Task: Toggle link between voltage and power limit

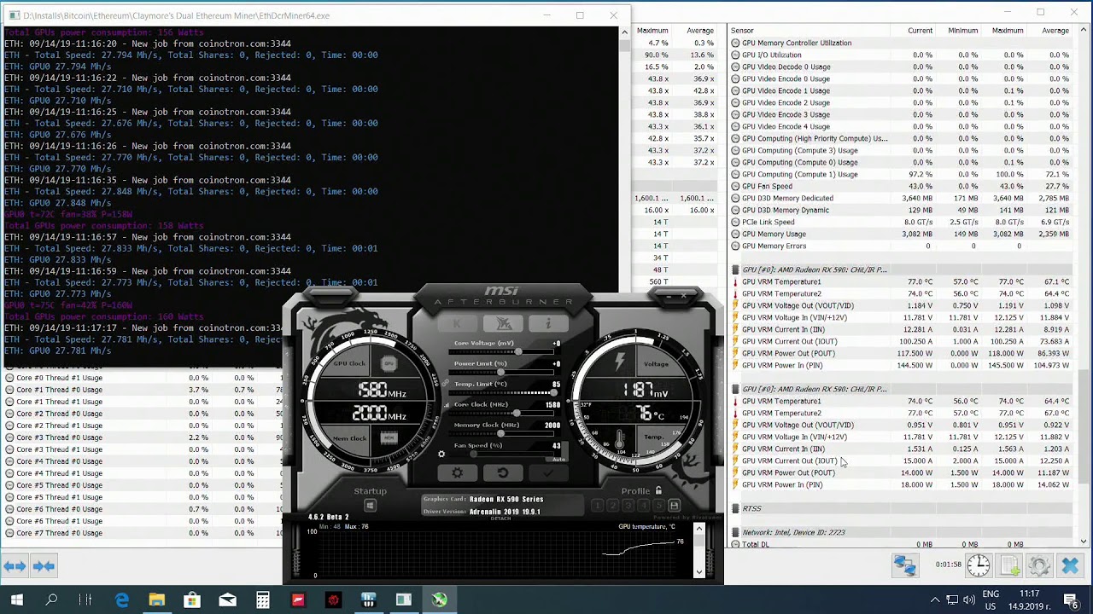Action: [x=444, y=384]
